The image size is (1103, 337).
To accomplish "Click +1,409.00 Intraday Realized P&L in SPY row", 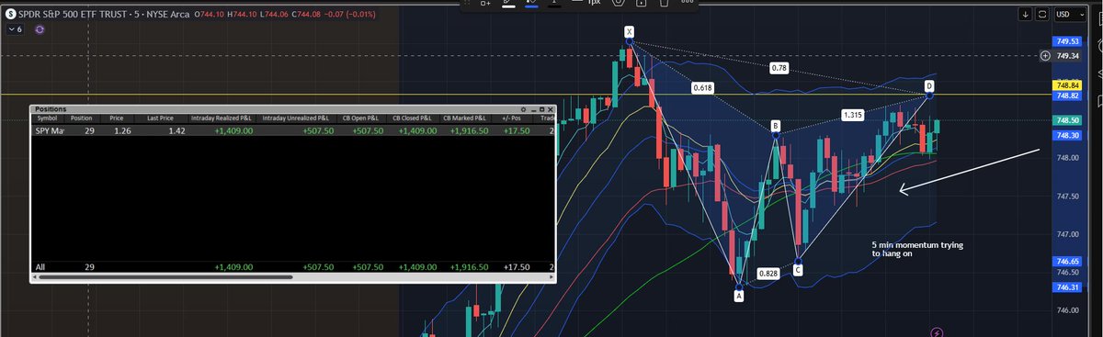I will [x=233, y=131].
